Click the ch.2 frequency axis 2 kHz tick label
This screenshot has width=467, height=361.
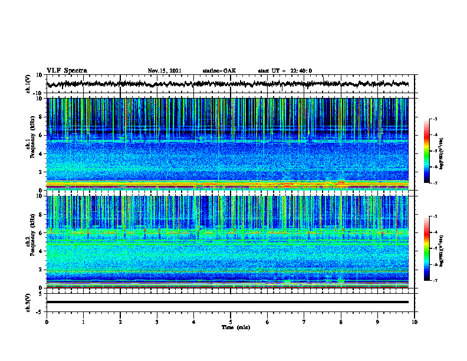[41, 270]
